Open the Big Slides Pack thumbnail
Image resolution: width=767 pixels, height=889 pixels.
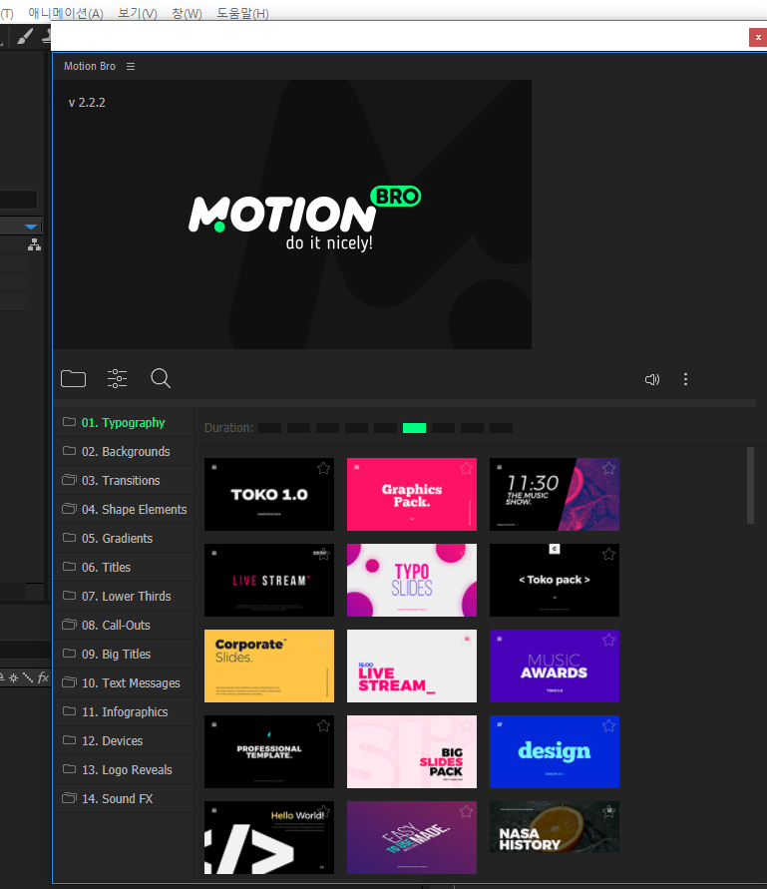[412, 751]
